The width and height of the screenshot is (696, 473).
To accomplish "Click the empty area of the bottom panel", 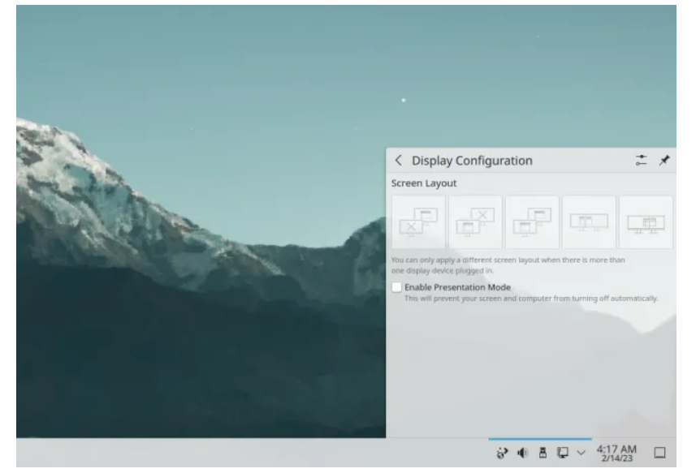I will tap(244, 453).
